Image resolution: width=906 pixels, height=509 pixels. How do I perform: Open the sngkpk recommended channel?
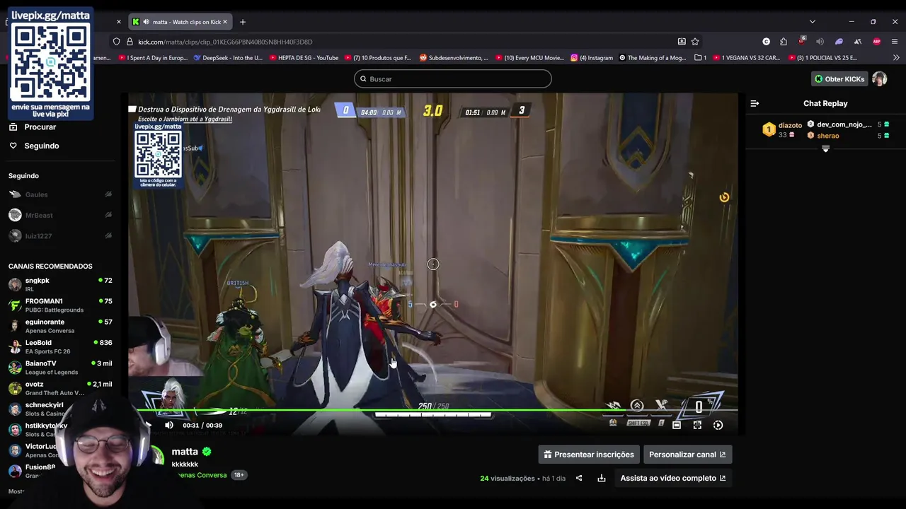pos(59,284)
